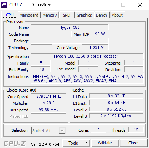This screenshot has height=148, width=149.
Task: Click the Level 3 value 2 x 8192 KBytes
Action: (116, 116)
